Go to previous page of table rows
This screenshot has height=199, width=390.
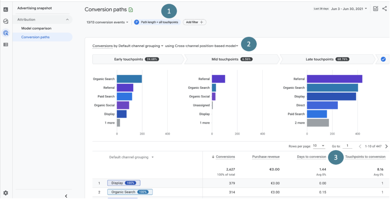pyautogui.click(x=360, y=146)
